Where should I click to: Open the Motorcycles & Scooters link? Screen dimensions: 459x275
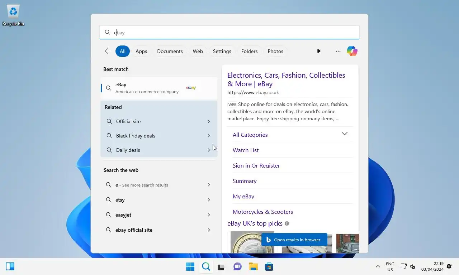pyautogui.click(x=263, y=212)
